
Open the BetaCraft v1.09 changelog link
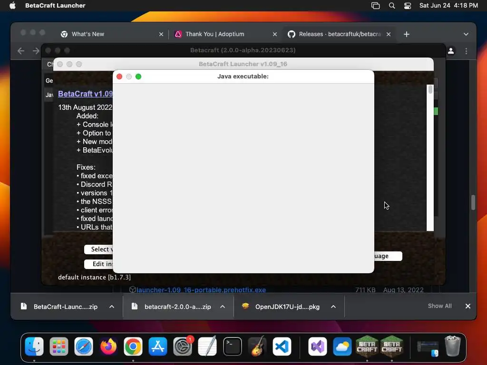point(85,94)
